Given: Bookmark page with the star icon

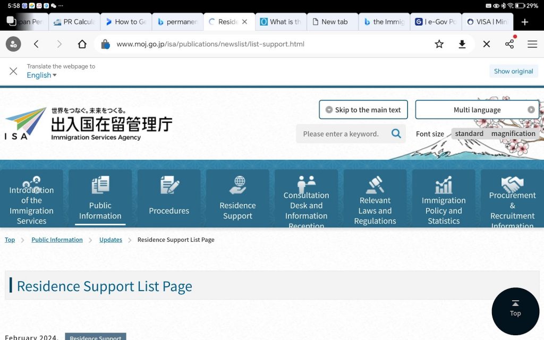Looking at the screenshot, I should pos(439,44).
